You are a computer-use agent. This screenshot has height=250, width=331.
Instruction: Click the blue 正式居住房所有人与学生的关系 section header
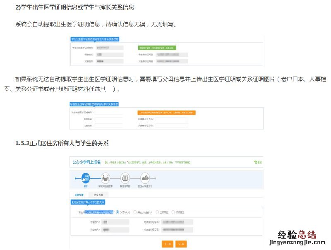point(88,202)
